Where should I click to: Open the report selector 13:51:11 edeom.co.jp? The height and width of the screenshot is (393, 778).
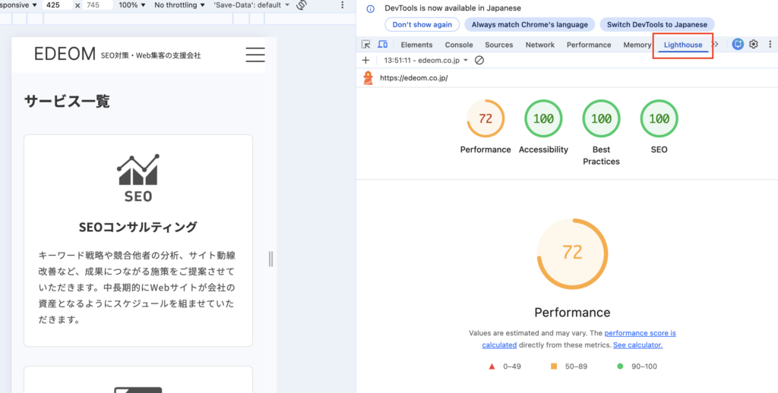click(425, 60)
